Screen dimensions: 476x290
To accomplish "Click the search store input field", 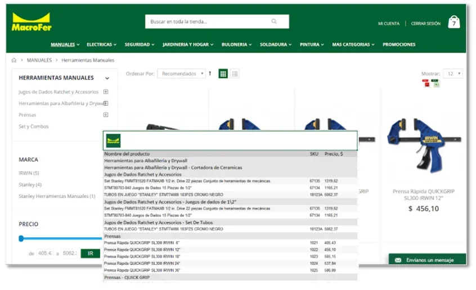I will tap(217, 21).
